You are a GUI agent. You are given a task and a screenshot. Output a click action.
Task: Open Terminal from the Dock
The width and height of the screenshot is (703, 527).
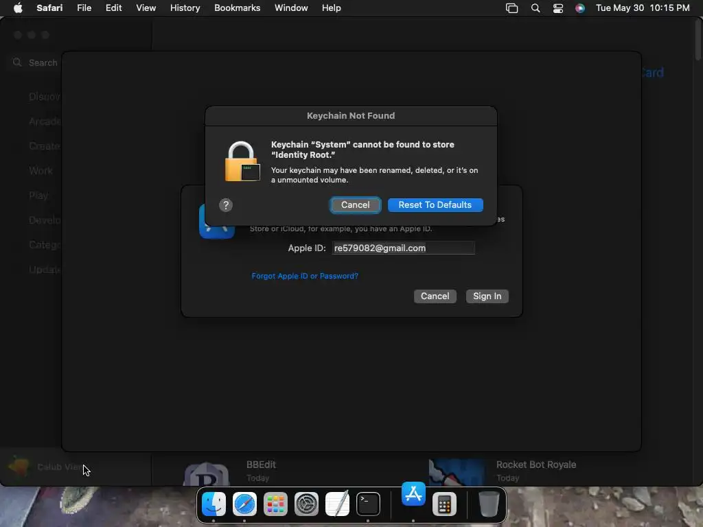[368, 504]
